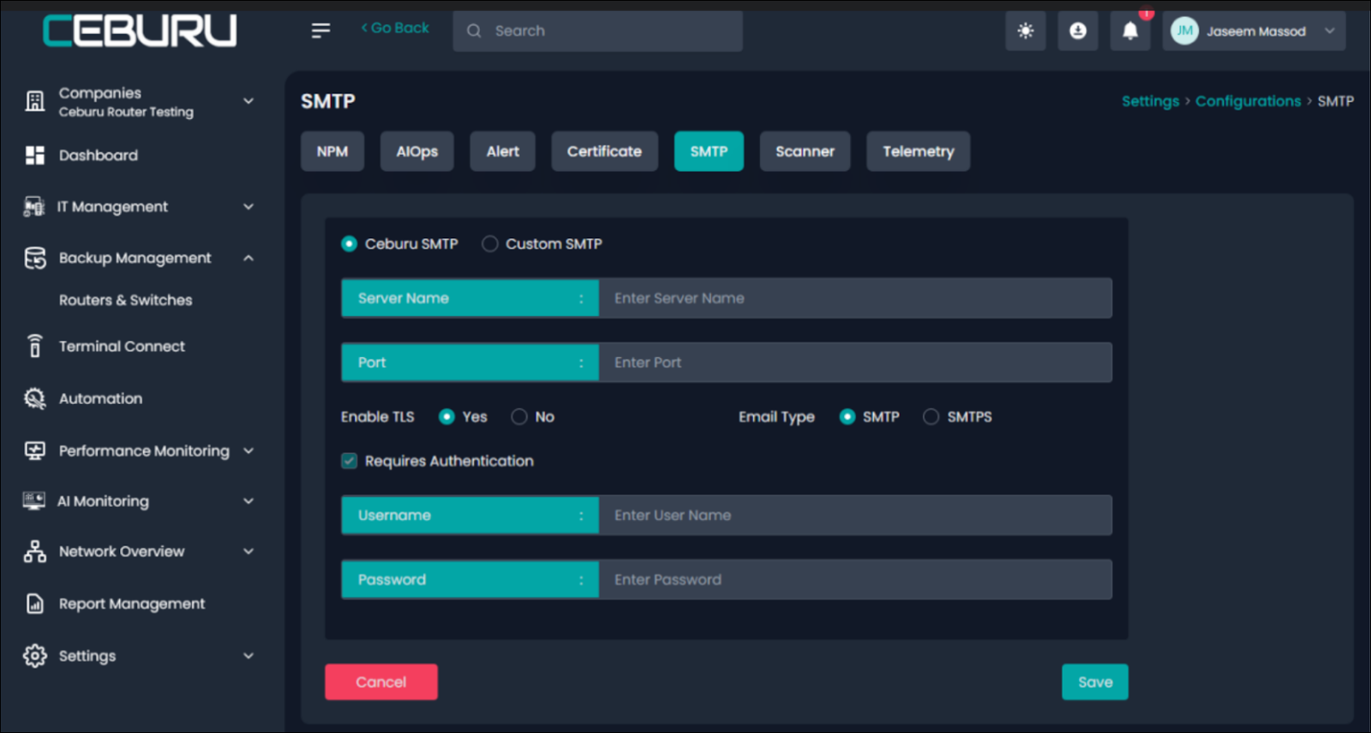Click the Dashboard grid icon

[x=34, y=155]
